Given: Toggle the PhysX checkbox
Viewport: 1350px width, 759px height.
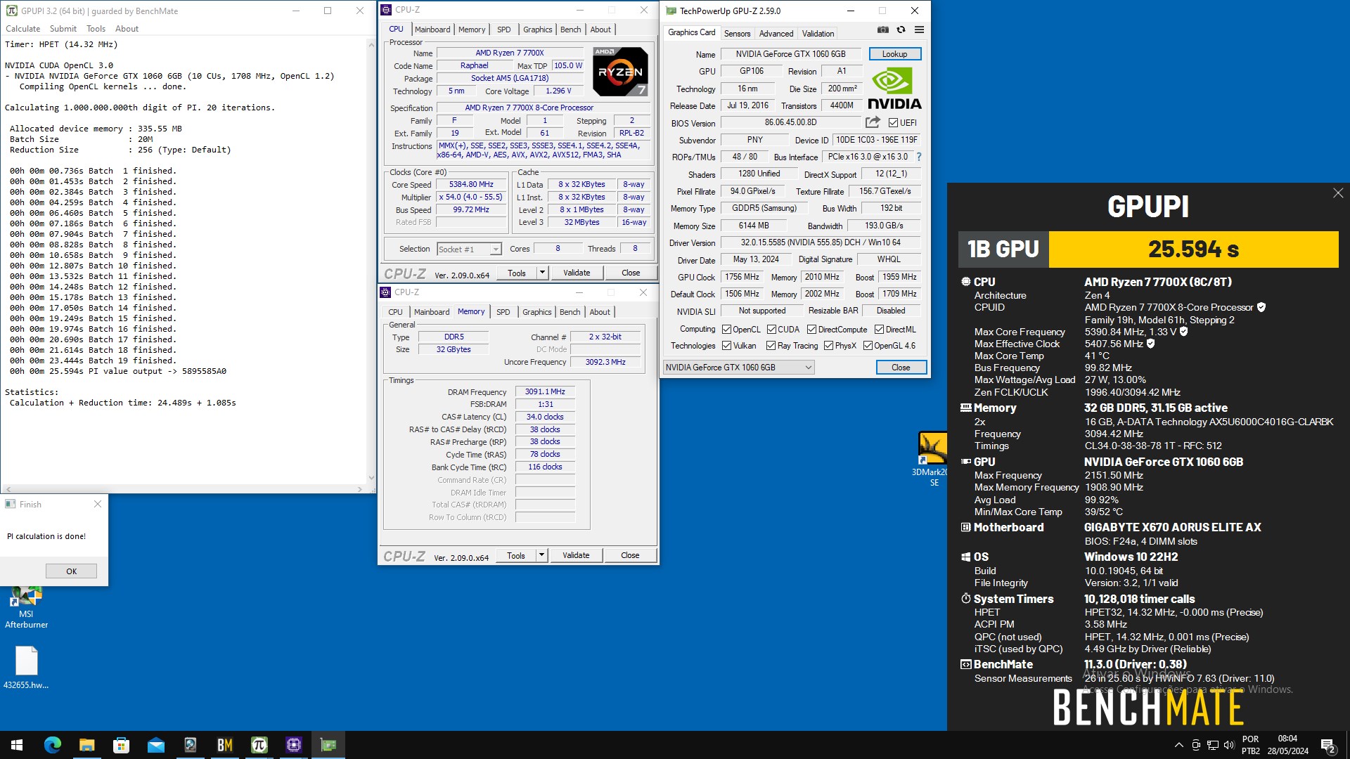Looking at the screenshot, I should [828, 346].
